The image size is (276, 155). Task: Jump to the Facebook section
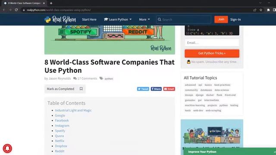coord(62,121)
